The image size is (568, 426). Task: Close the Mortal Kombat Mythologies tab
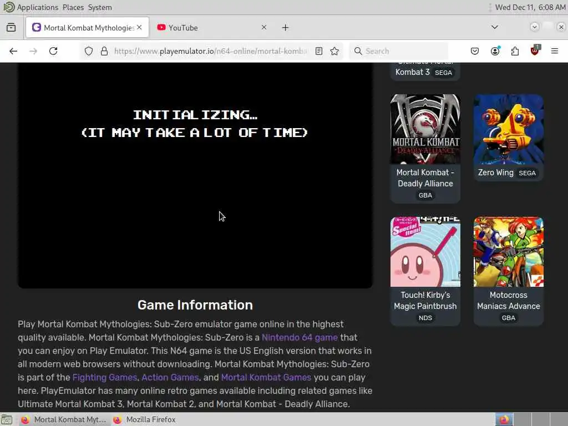pos(139,27)
